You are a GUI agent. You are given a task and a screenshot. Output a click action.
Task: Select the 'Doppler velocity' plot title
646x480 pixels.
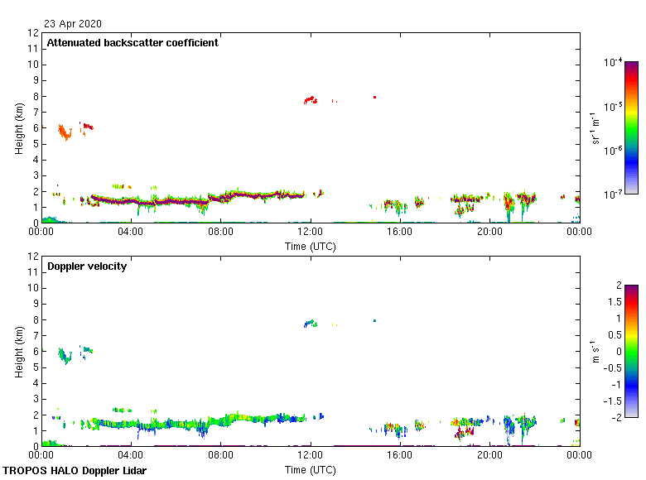click(x=87, y=266)
